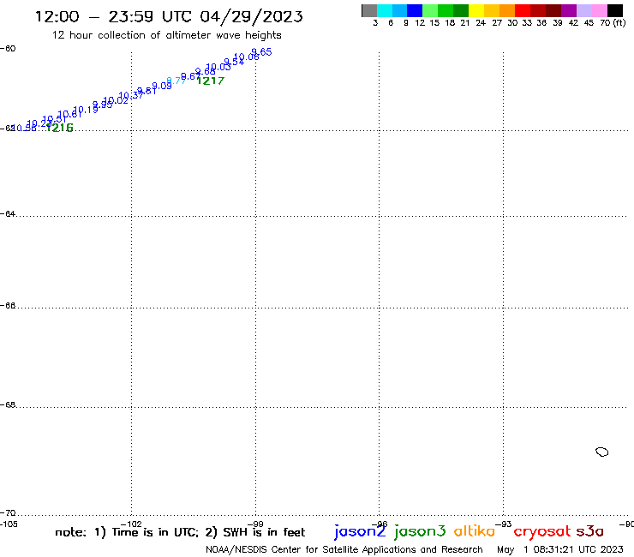This screenshot has width=634, height=557.
Task: Click the light green swatch before 15
Action: tap(431, 10)
